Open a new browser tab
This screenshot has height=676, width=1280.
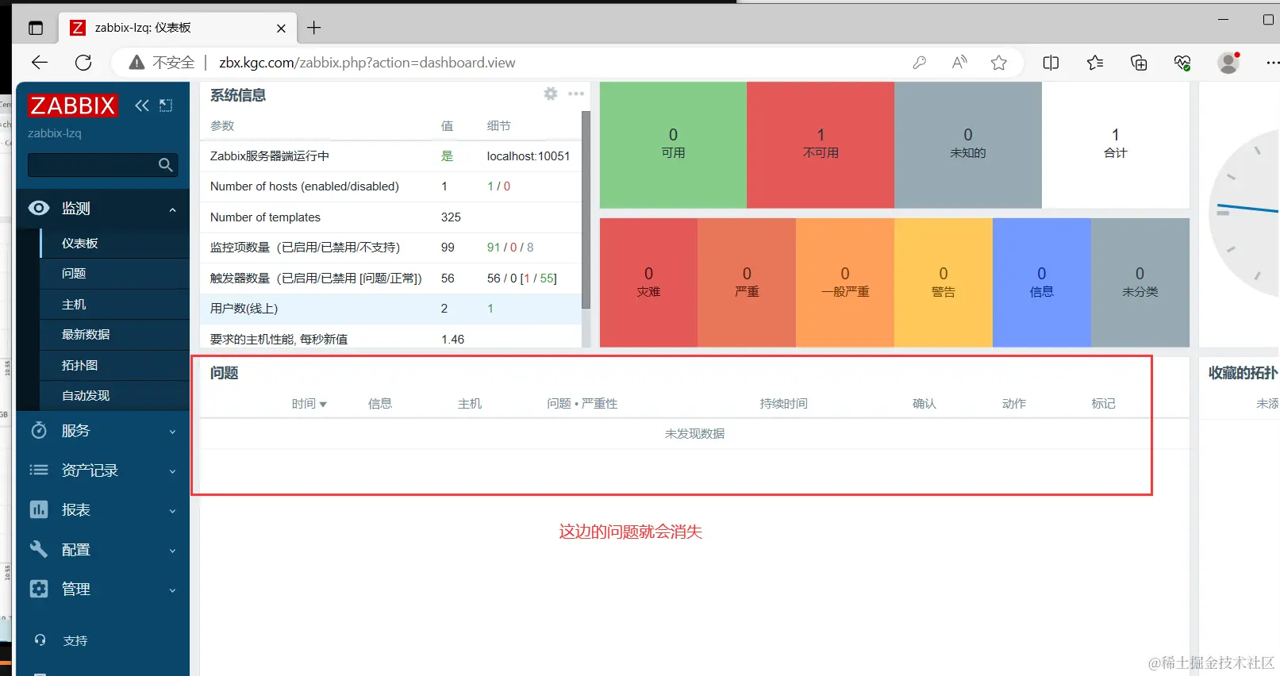[x=314, y=29]
